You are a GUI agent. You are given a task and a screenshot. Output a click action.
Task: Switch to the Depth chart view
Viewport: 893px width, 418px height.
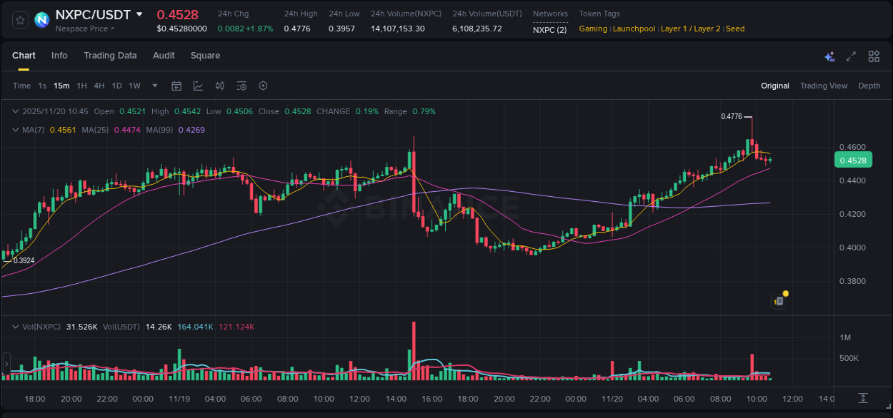click(869, 86)
